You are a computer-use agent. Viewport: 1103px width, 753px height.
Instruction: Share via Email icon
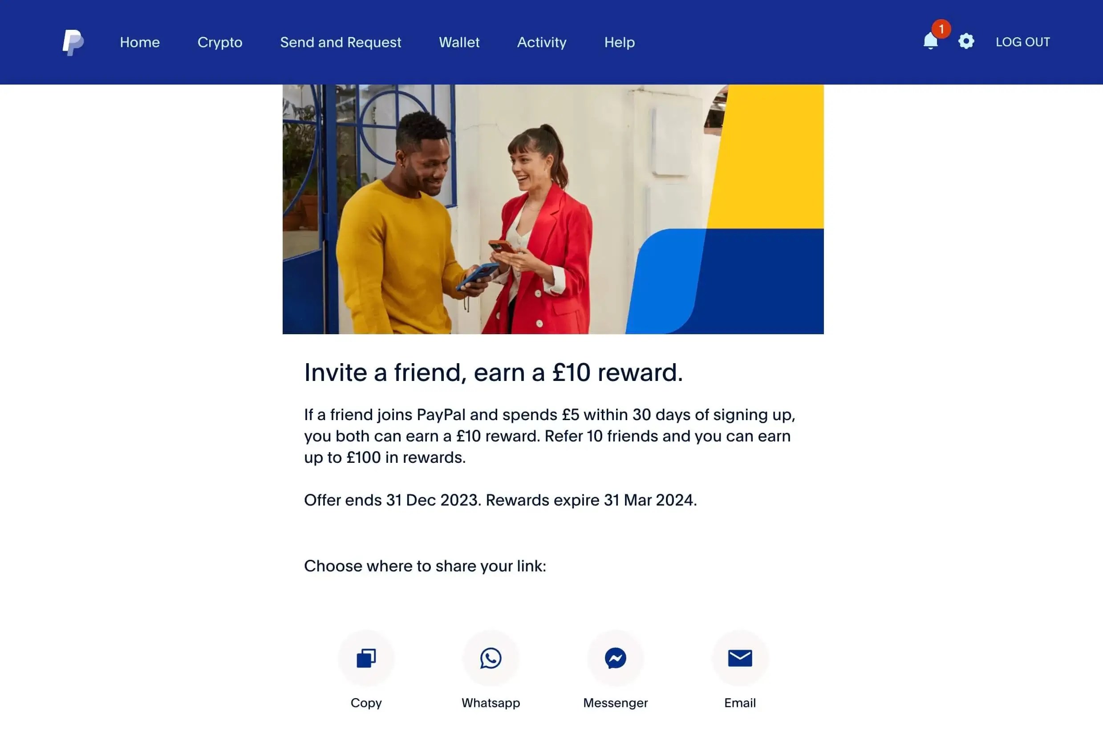point(739,657)
